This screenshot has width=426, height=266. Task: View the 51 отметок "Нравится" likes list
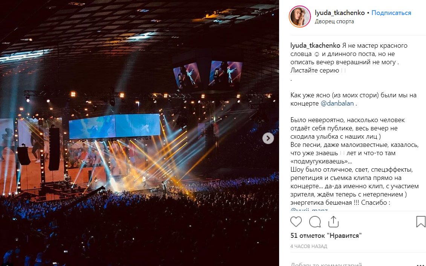click(326, 236)
